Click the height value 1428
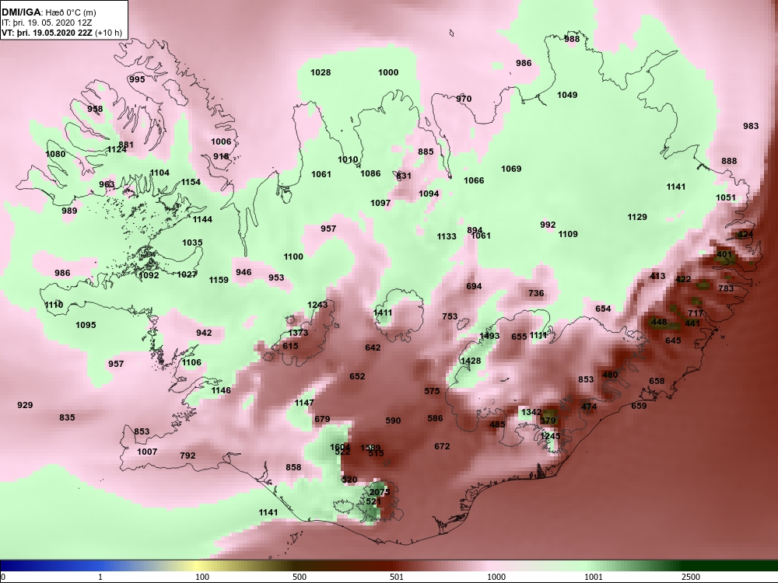 coord(471,361)
